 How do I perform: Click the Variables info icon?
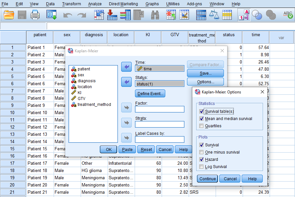coord(125,15)
